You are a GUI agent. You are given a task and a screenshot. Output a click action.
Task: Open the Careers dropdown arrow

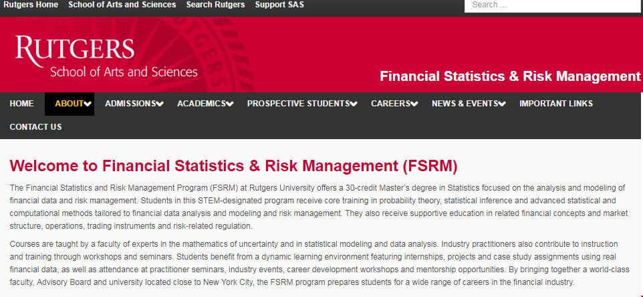(414, 104)
